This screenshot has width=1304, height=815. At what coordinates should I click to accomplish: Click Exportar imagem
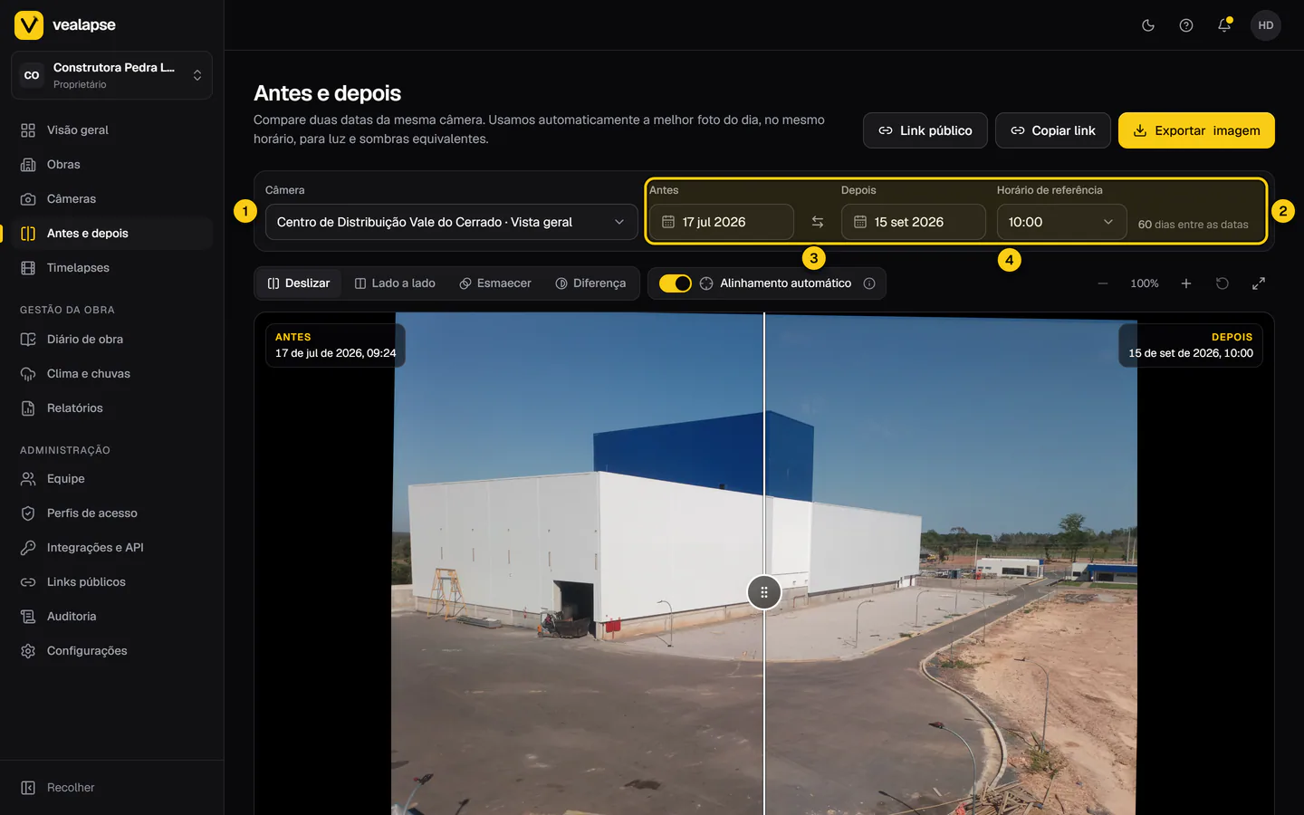[x=1196, y=130]
